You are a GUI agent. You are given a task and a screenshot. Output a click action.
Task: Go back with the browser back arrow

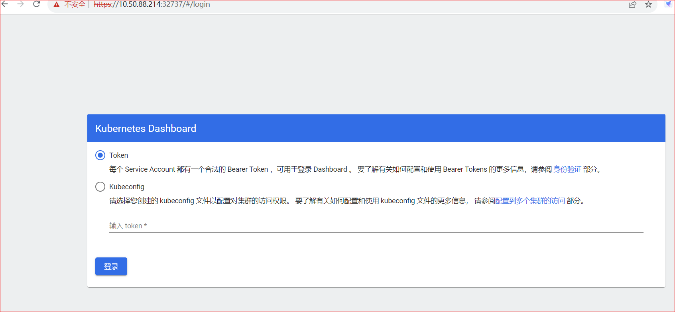coord(5,4)
